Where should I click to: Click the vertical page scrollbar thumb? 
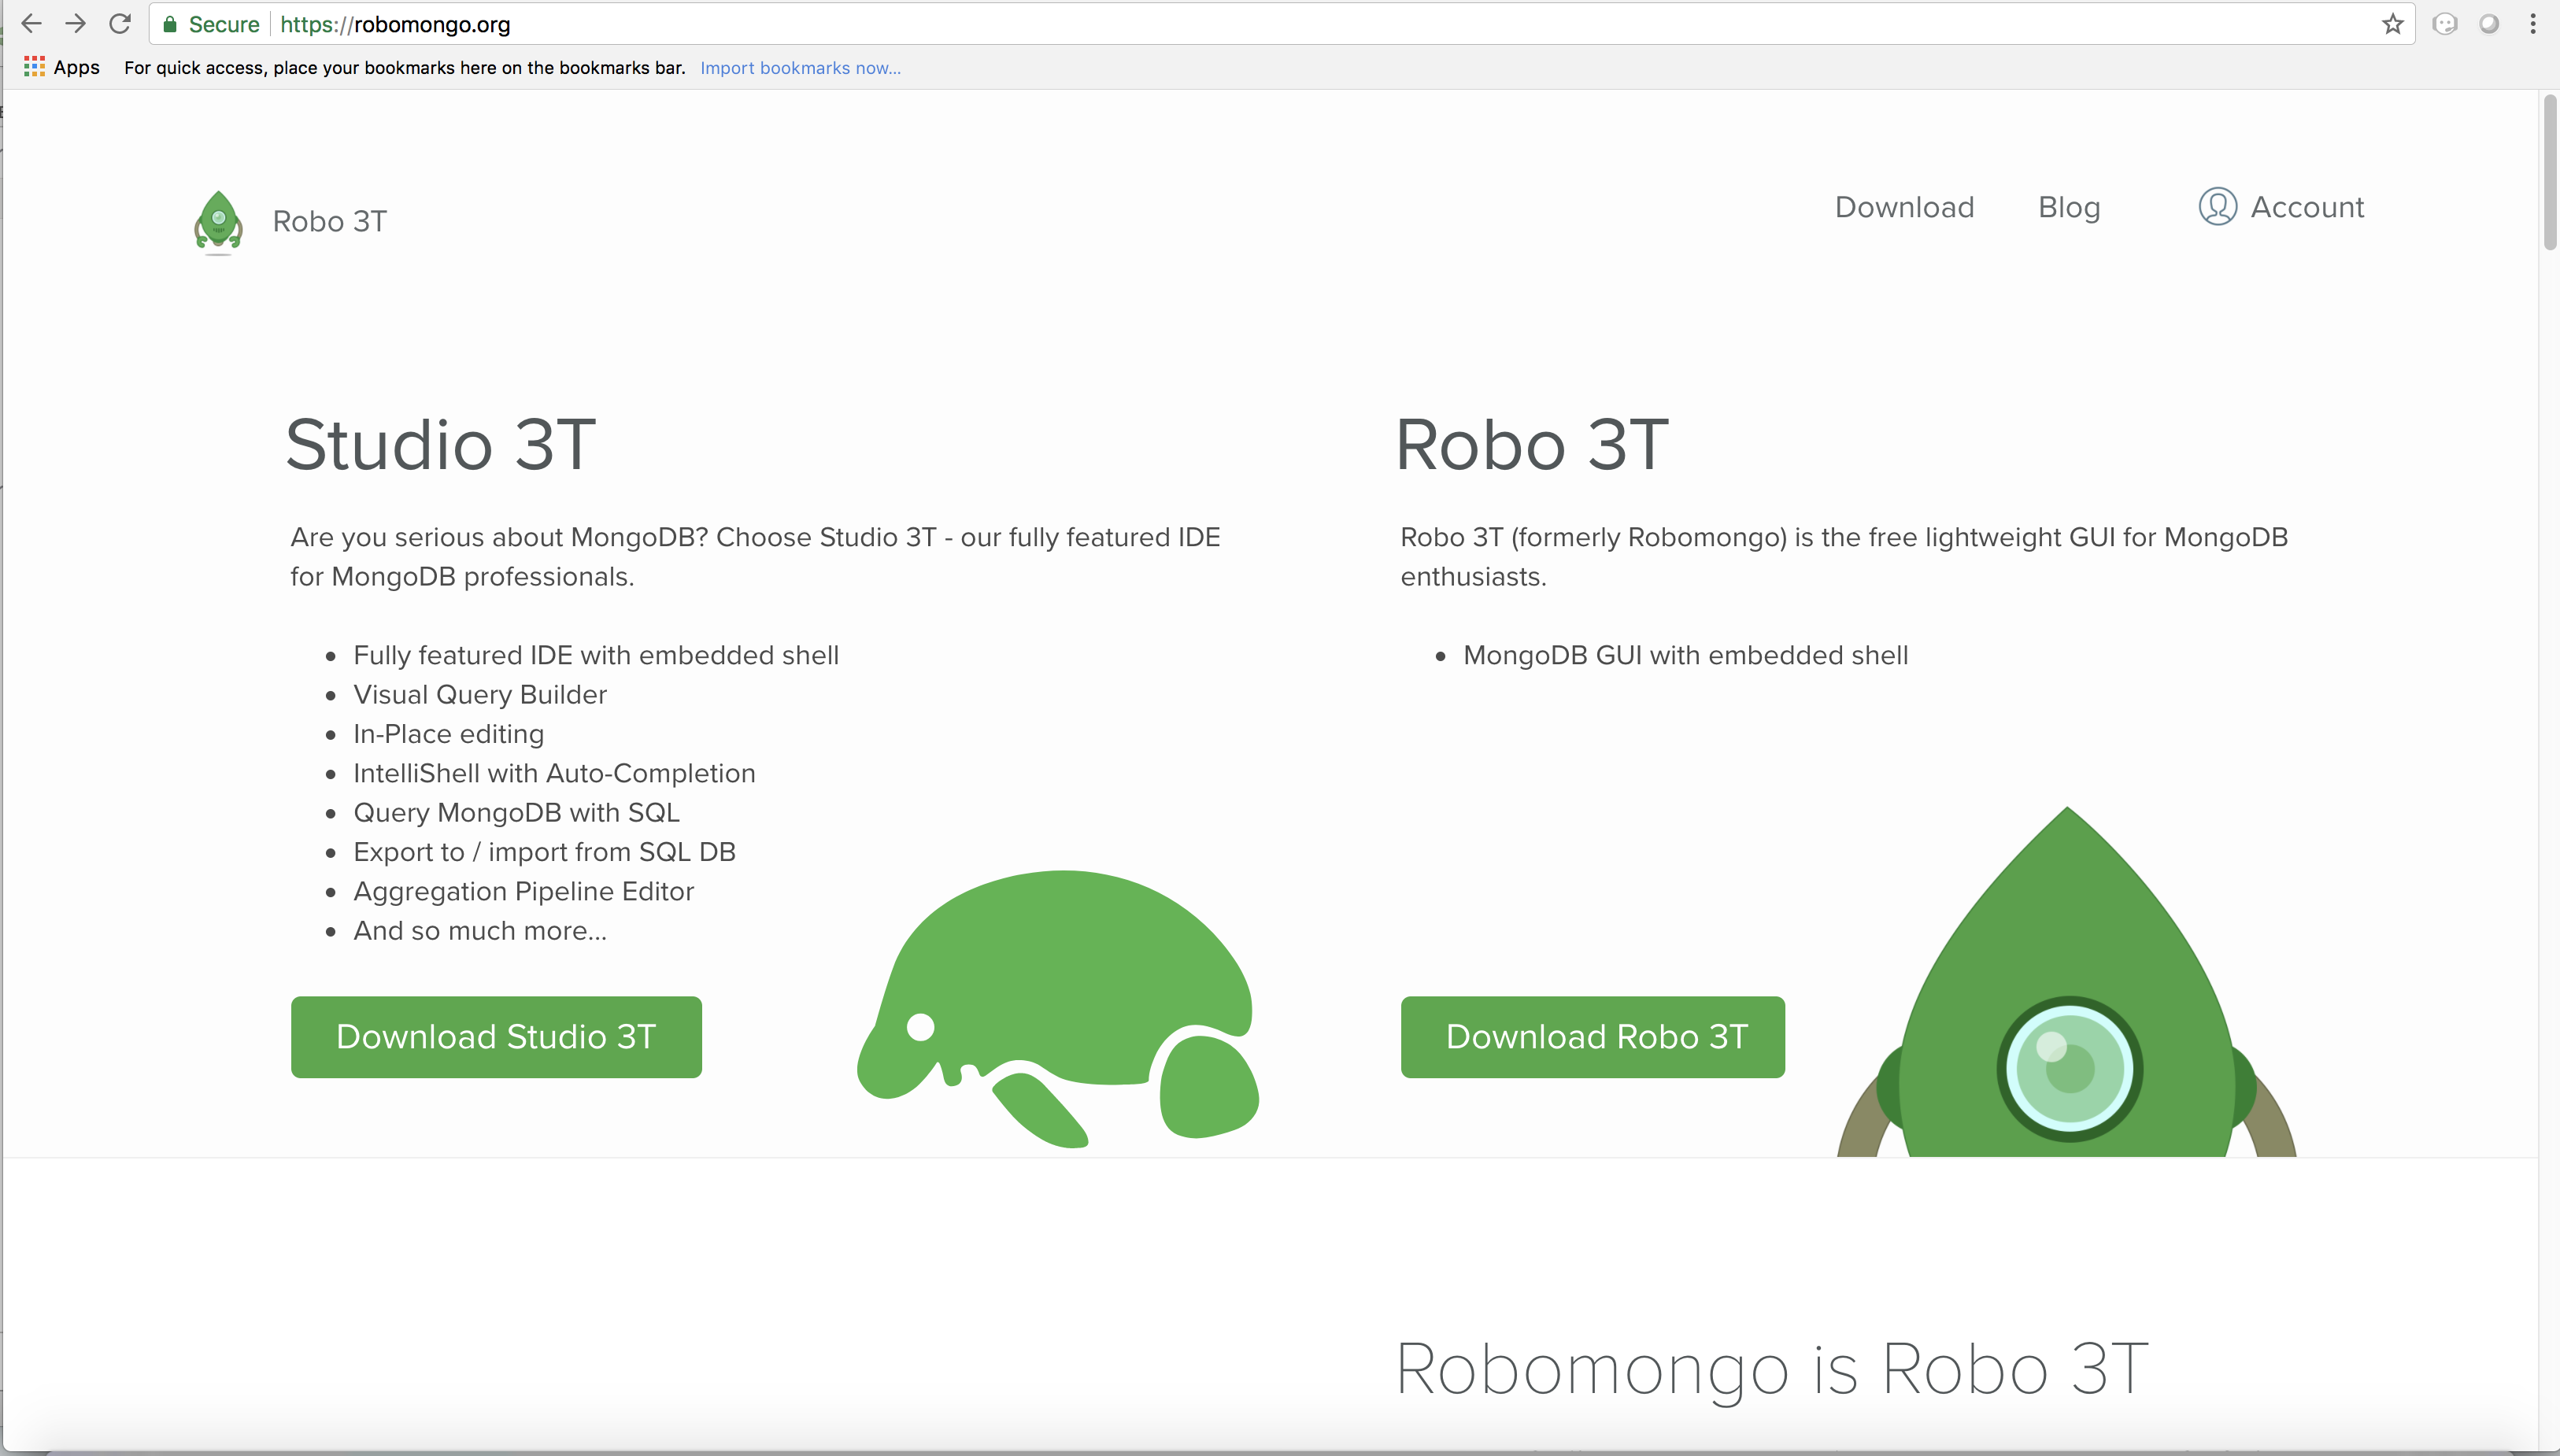pos(2550,172)
